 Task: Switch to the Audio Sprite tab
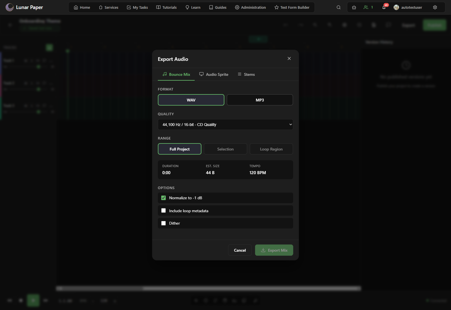click(214, 74)
